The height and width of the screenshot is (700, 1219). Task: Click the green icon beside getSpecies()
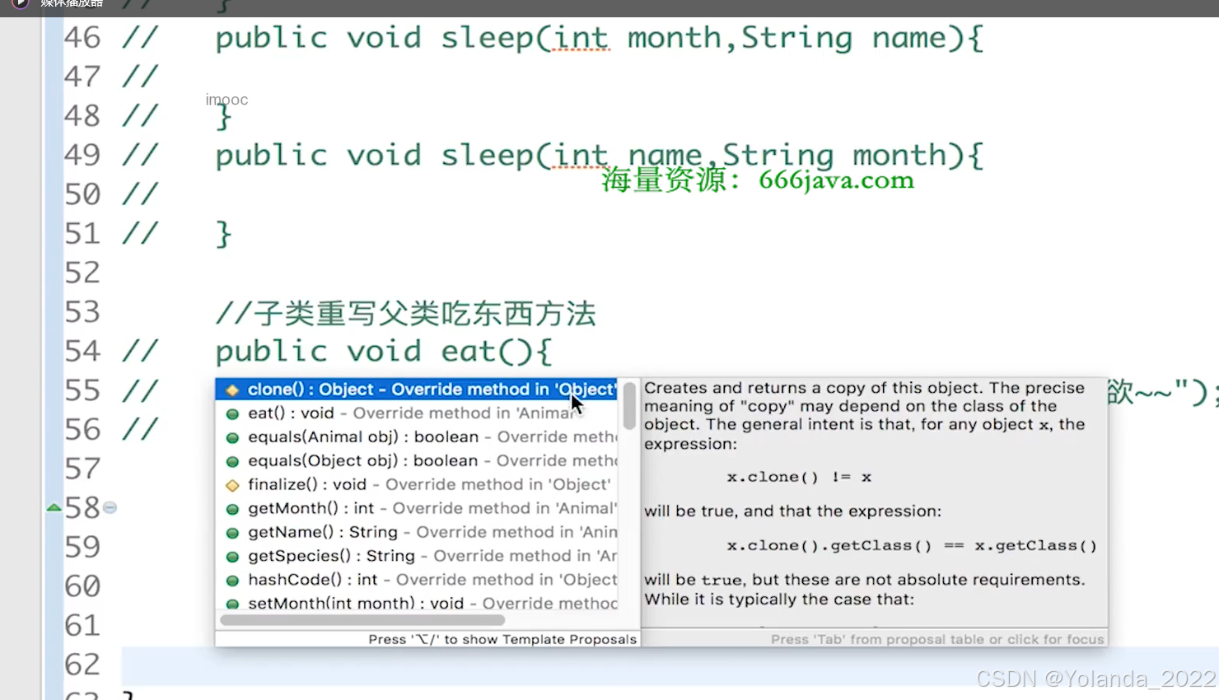tap(232, 558)
